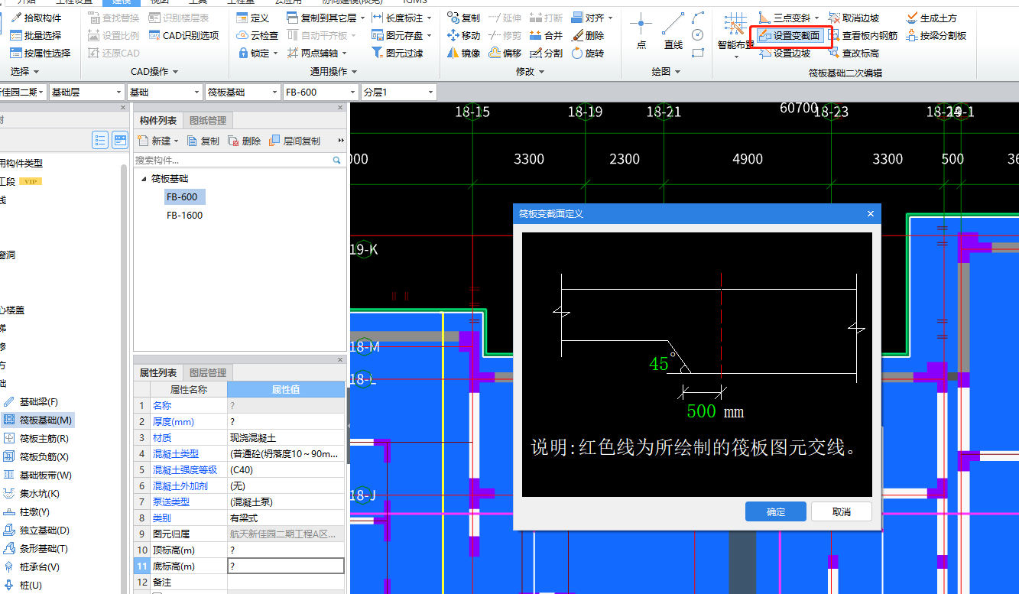
Task: Click 取消边坡 cancel side slope
Action: tap(854, 18)
